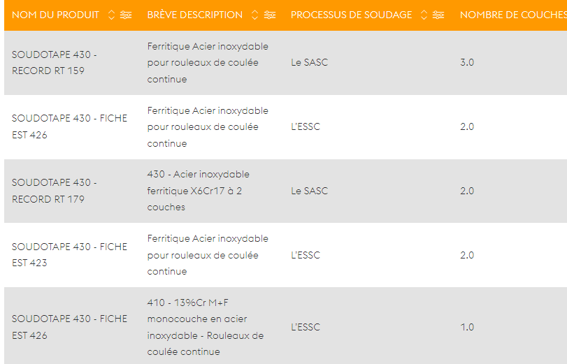Sort by Processus de soudage column
The width and height of the screenshot is (567, 364).
pyautogui.click(x=424, y=15)
